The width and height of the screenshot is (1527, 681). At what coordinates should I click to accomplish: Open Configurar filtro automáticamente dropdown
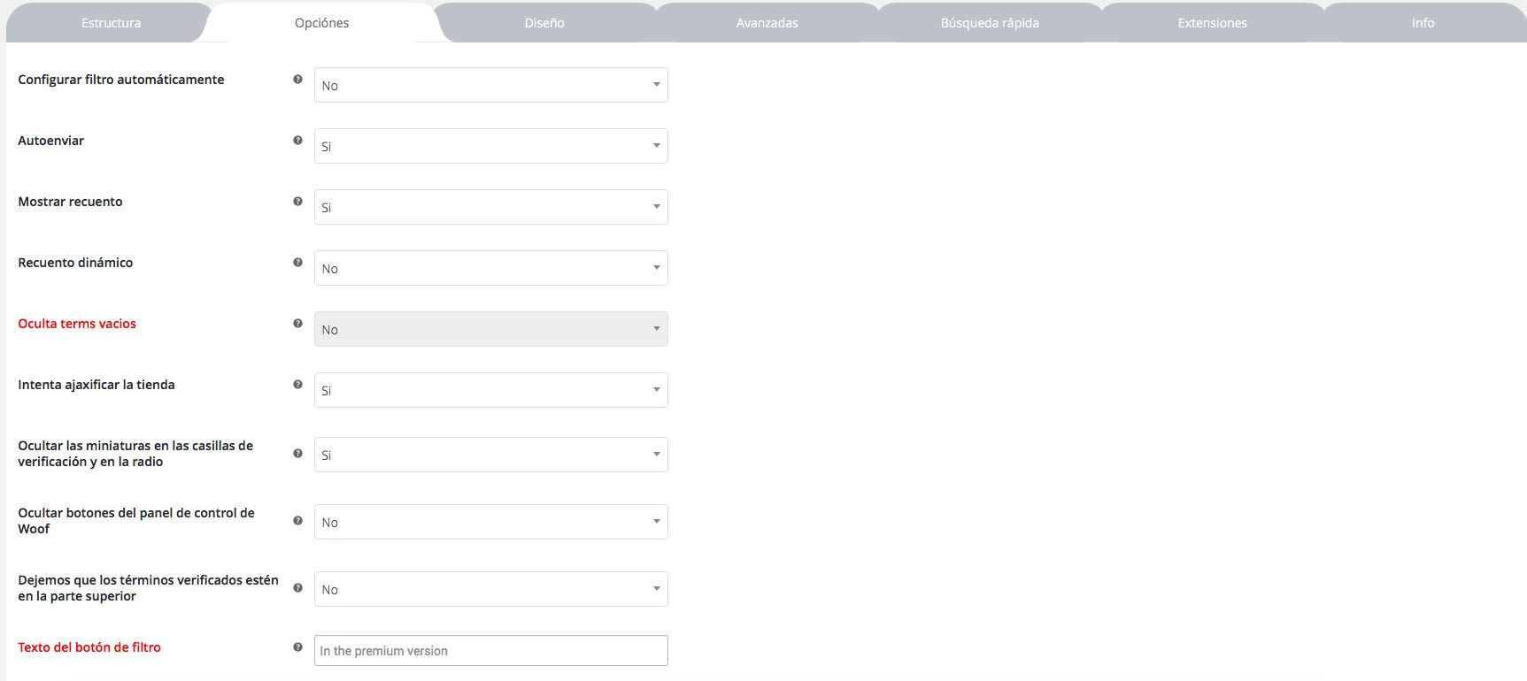(491, 85)
